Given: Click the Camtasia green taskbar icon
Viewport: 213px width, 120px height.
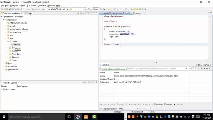Looking at the screenshot, I should pyautogui.click(x=94, y=117).
